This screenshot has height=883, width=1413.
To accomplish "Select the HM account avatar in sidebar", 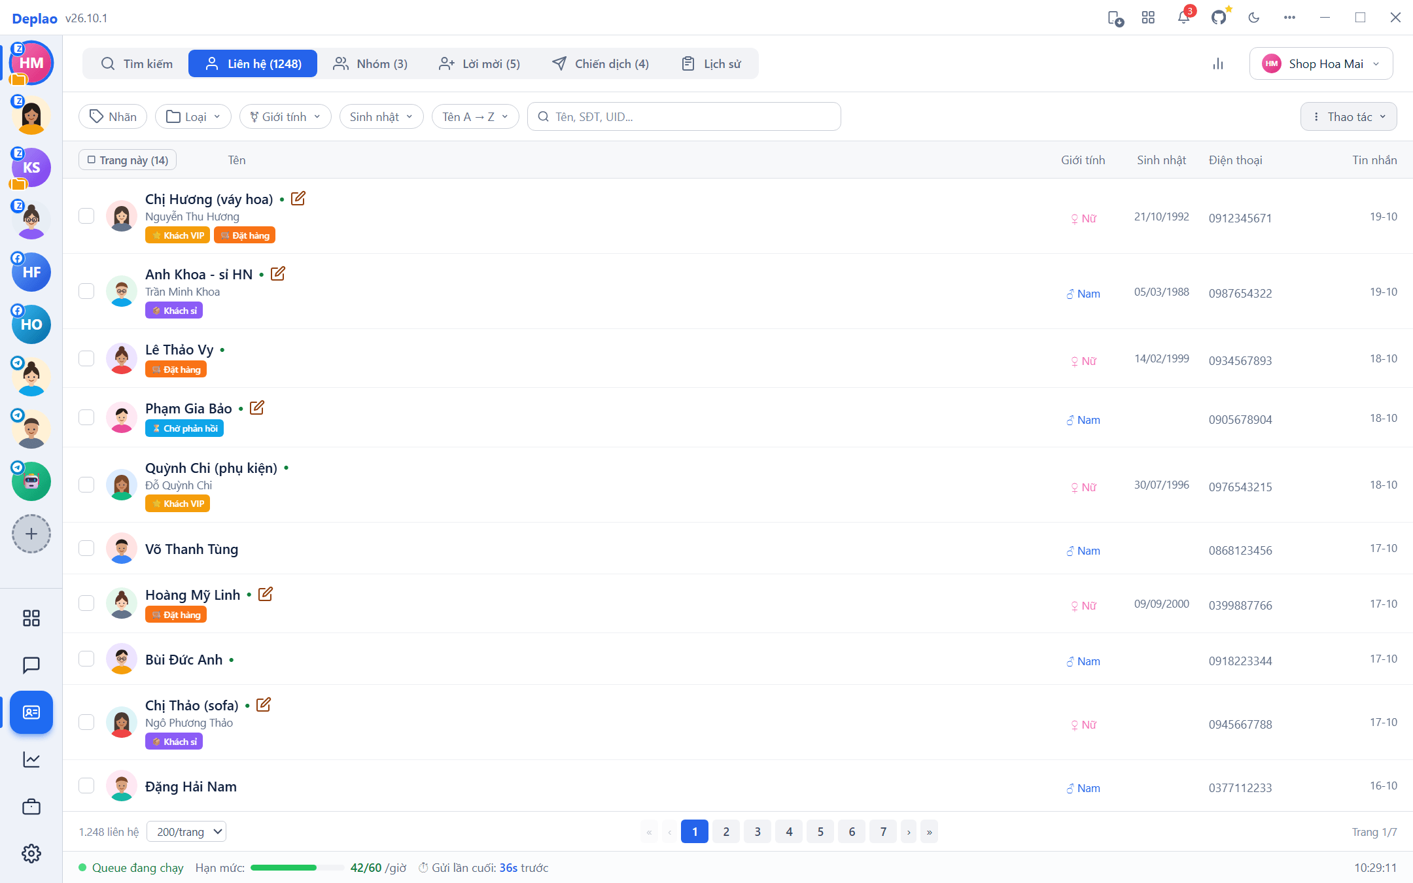I will tap(31, 63).
